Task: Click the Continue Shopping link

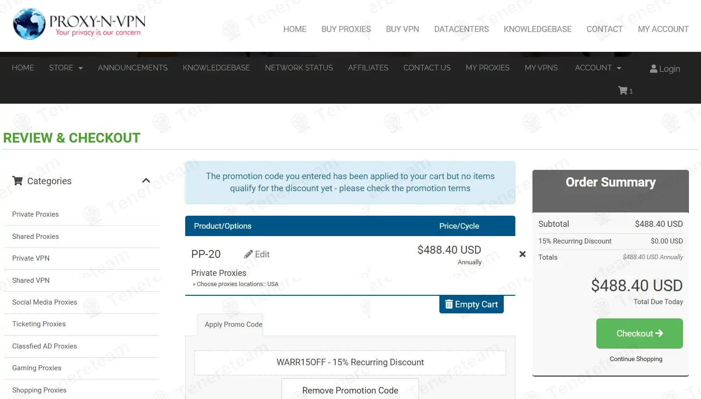Action: [x=636, y=359]
